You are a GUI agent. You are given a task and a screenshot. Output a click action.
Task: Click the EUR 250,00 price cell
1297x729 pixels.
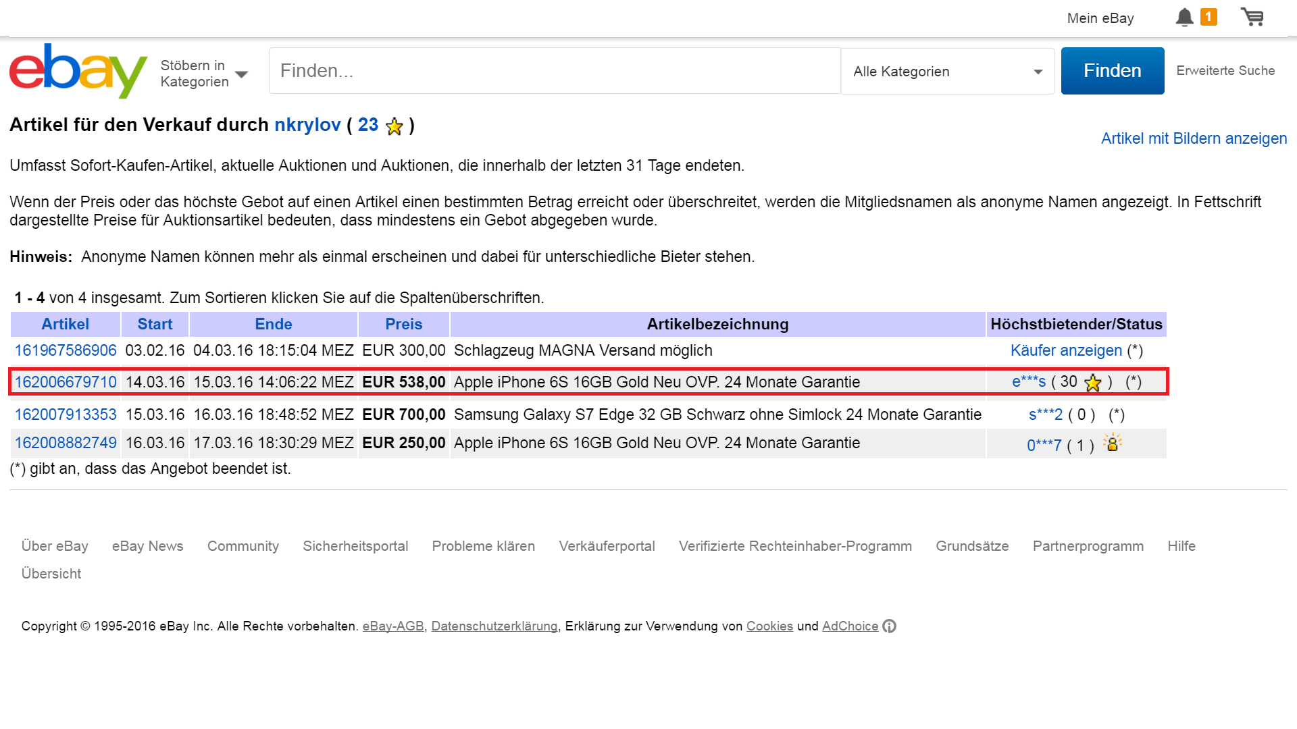coord(404,443)
